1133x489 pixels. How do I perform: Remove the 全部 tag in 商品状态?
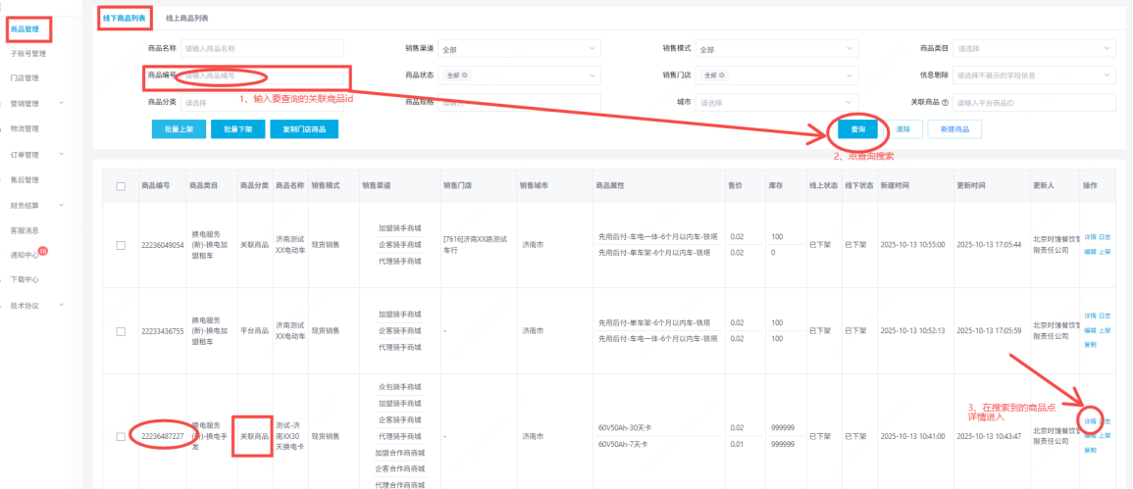point(464,75)
